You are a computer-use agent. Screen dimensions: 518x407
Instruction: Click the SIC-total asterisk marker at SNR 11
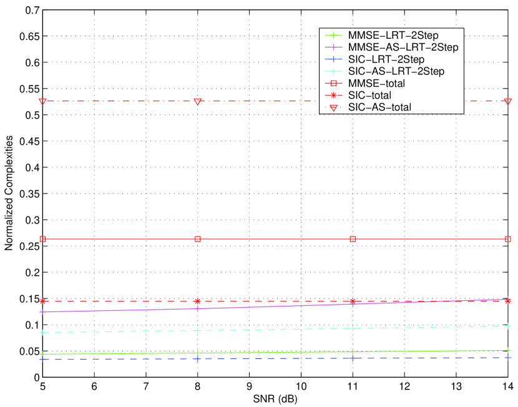pyautogui.click(x=353, y=301)
